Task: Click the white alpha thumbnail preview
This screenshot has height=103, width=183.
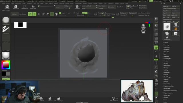Action: coord(20,25)
